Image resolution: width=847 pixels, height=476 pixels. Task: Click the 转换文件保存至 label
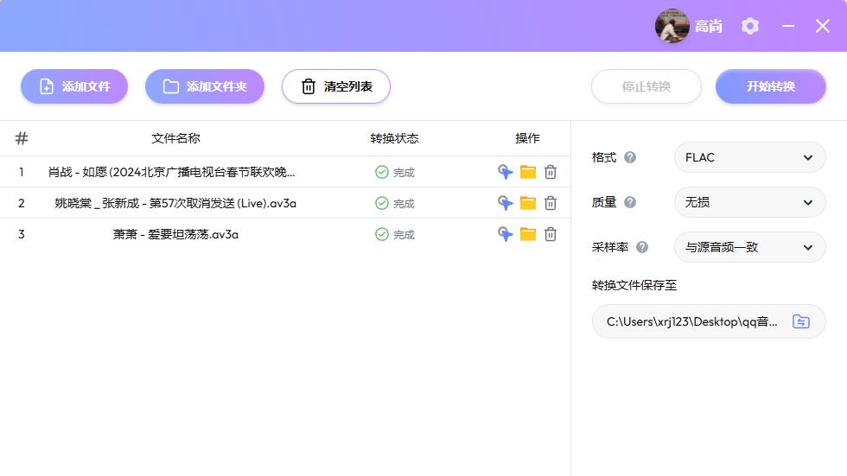[x=634, y=285]
